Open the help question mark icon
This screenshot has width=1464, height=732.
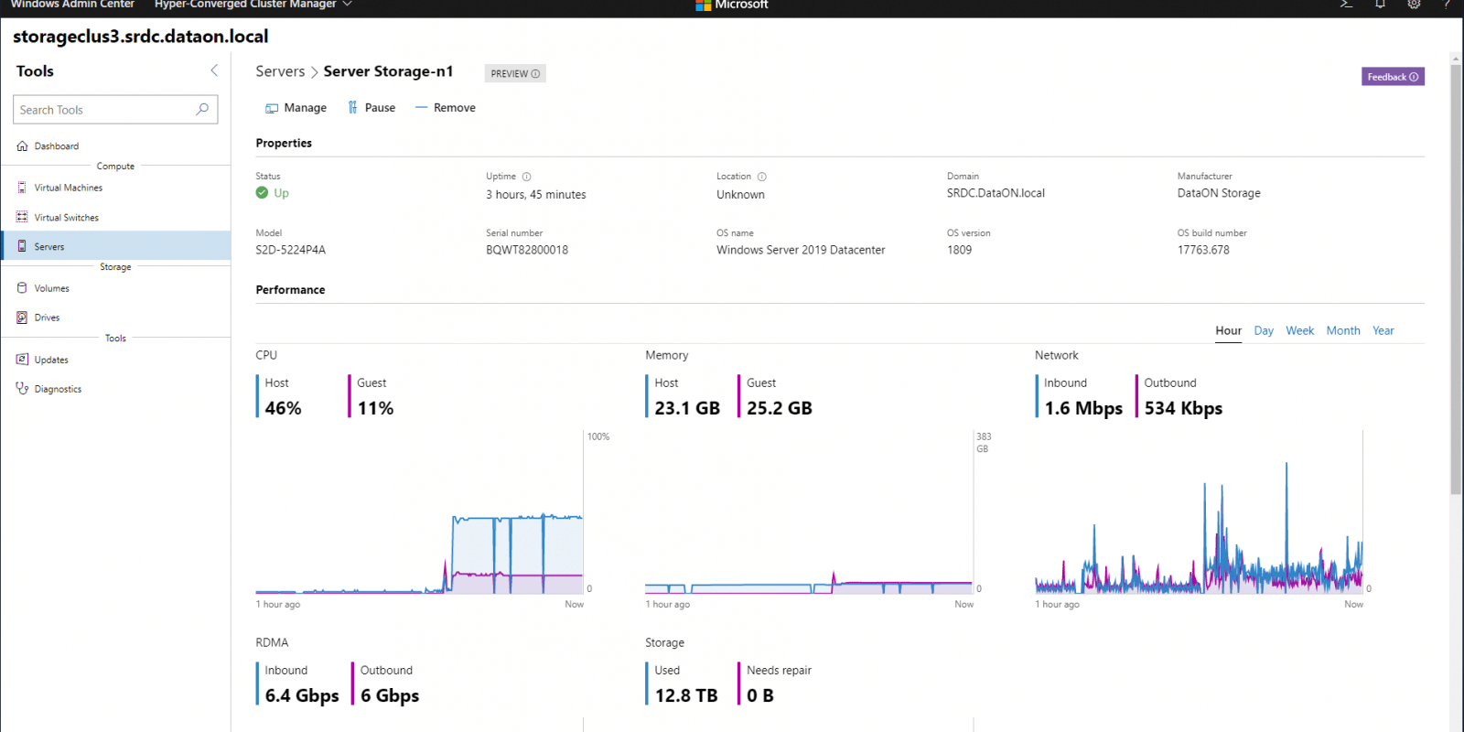1447,5
